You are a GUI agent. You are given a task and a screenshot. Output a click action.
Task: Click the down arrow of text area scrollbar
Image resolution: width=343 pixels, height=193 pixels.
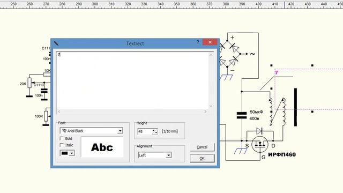point(211,106)
